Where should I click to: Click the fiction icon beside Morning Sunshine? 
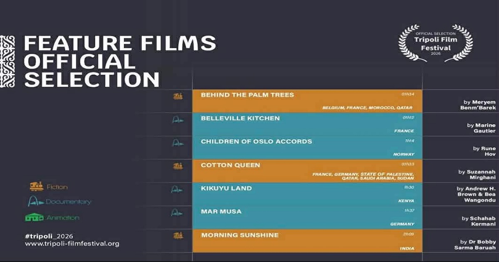click(x=178, y=236)
